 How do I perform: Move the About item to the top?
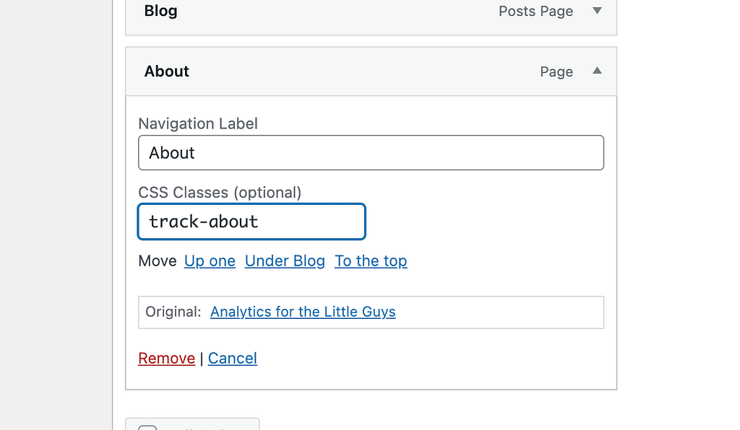[x=371, y=260]
